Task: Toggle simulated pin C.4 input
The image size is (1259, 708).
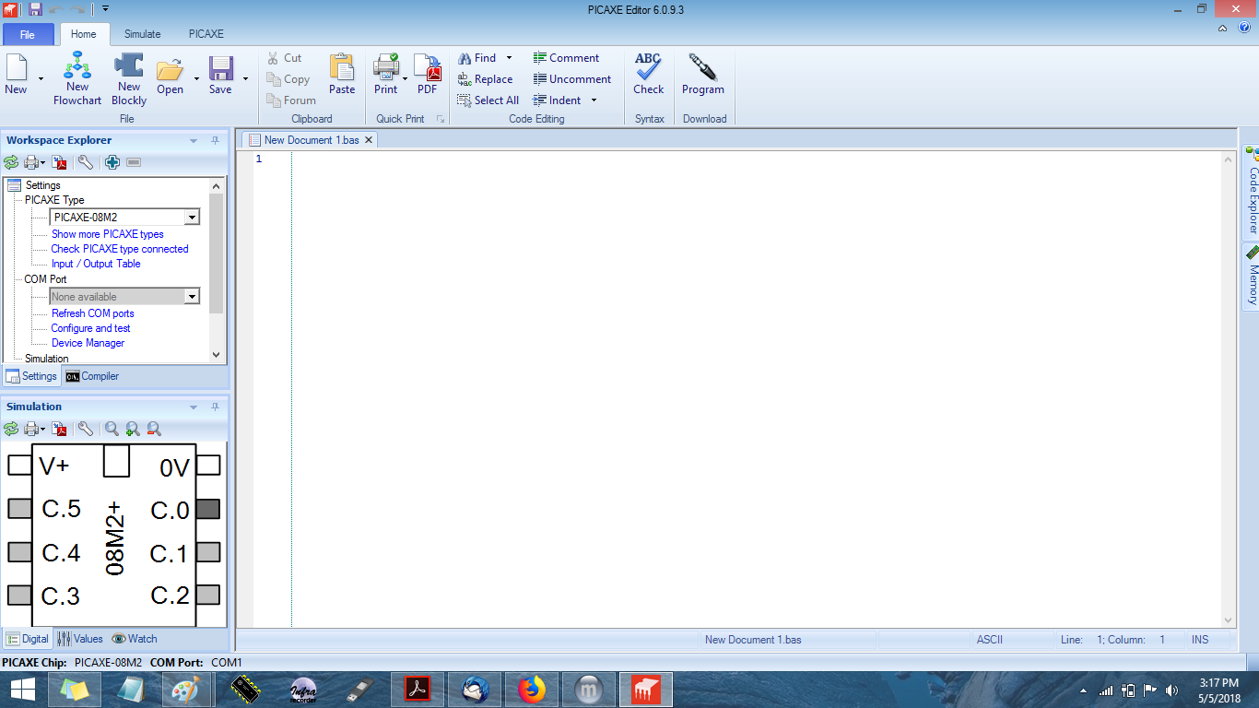Action: tap(19, 552)
